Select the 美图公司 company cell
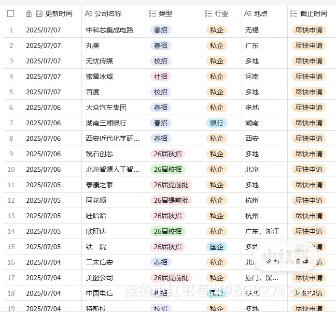The image size is (336, 314). coord(114,277)
